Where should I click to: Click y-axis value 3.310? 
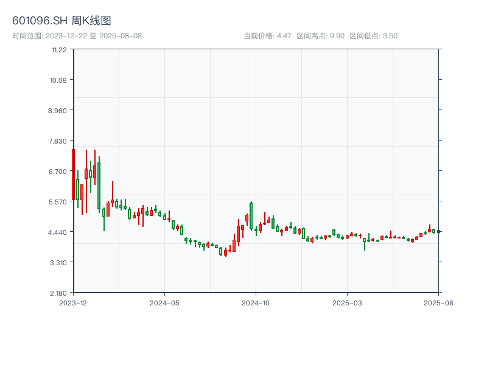tap(58, 263)
